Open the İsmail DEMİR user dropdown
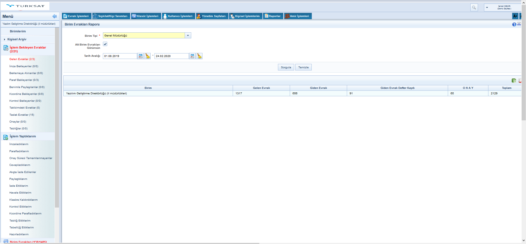Image resolution: width=526 pixels, height=244 pixels. [x=487, y=7]
